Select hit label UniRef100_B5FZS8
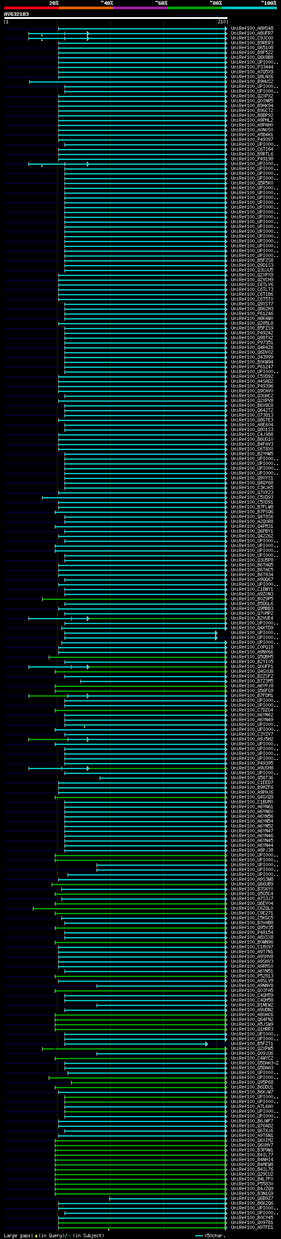 click(x=252, y=261)
